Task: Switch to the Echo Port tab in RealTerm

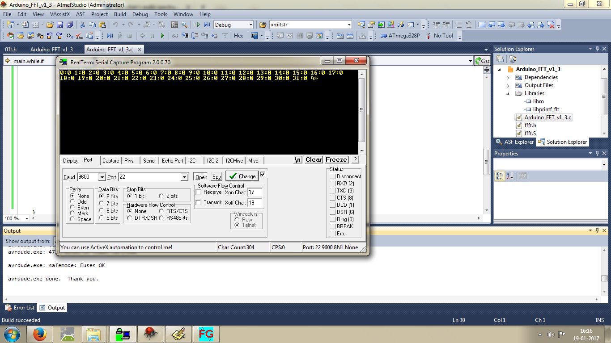Action: tap(172, 161)
